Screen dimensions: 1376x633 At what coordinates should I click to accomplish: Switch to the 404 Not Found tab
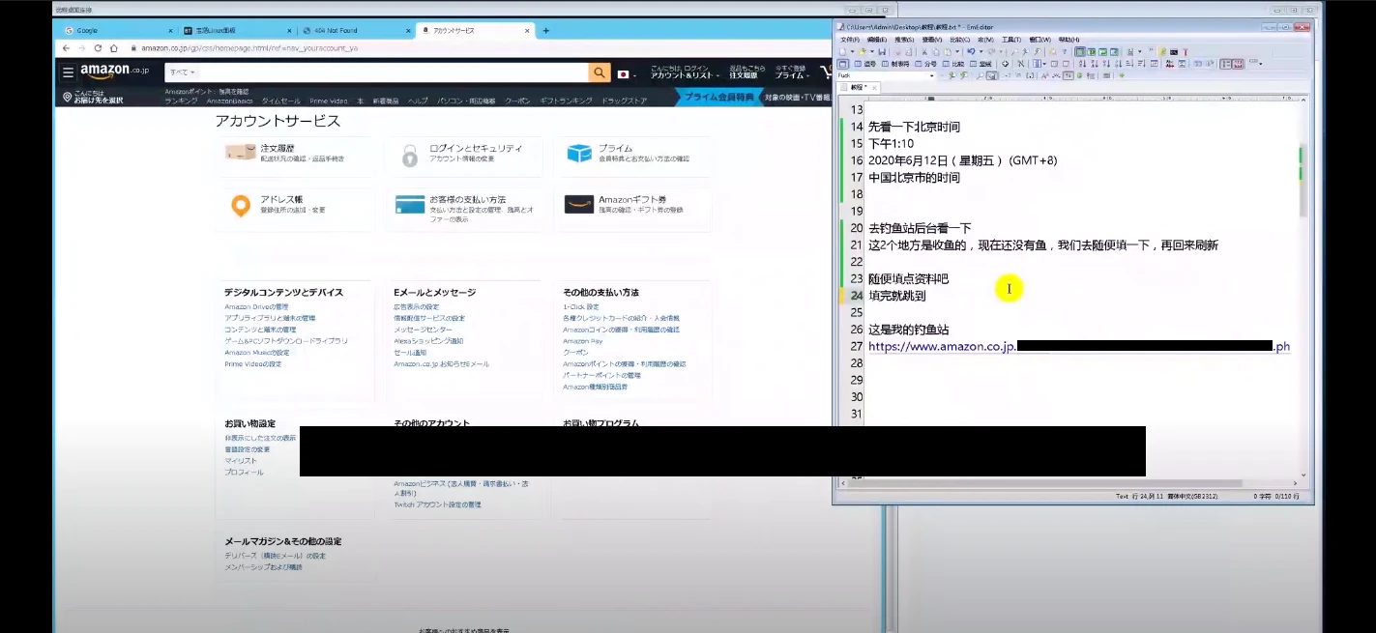(x=356, y=30)
